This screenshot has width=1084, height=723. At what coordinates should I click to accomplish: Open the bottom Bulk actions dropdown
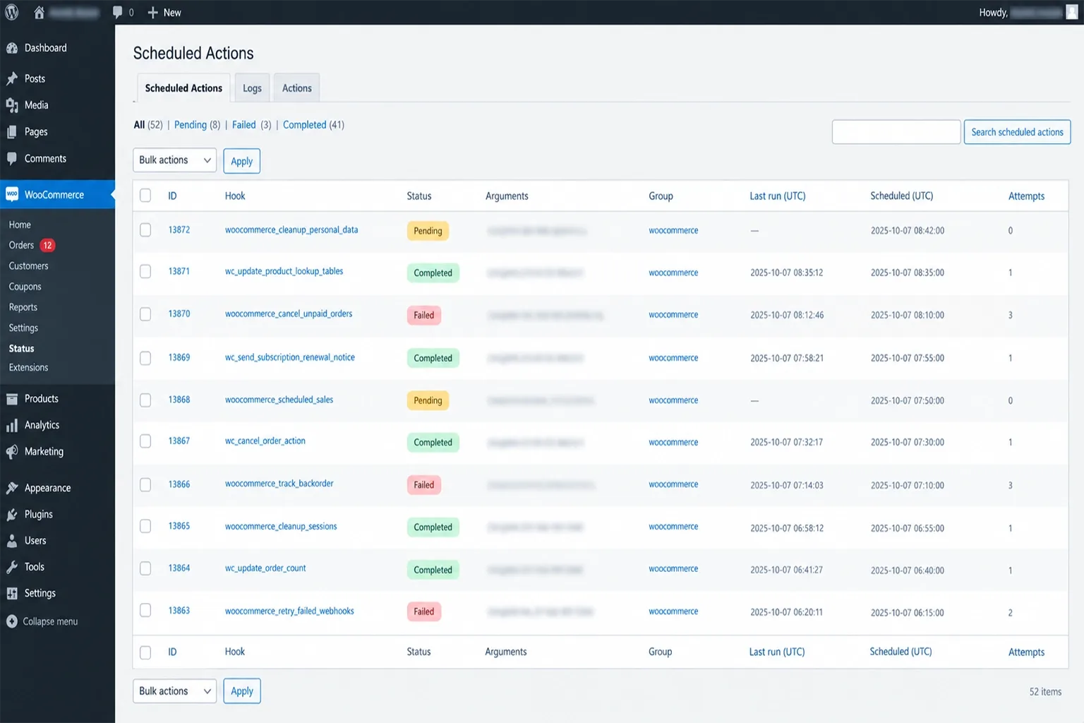174,691
